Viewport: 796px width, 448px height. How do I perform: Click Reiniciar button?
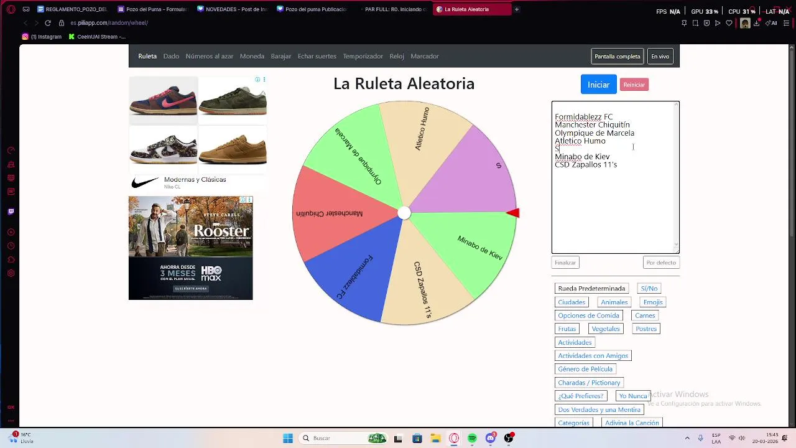(x=634, y=85)
